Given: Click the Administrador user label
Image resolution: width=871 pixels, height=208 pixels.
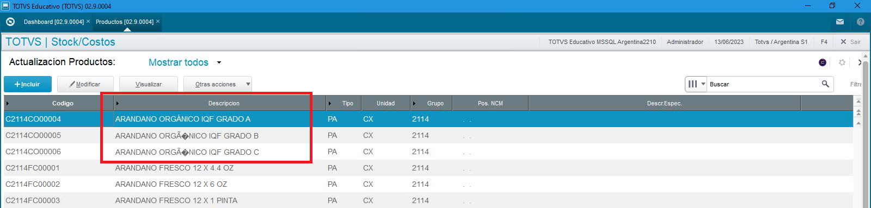Looking at the screenshot, I should point(685,42).
